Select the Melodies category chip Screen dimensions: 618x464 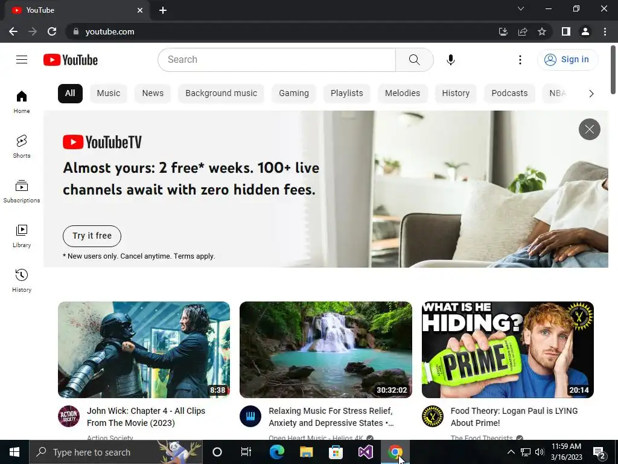click(x=403, y=94)
